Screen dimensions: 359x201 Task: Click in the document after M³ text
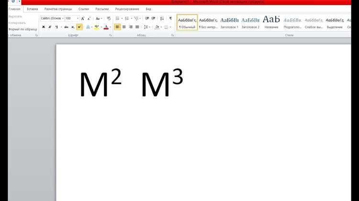(190, 85)
